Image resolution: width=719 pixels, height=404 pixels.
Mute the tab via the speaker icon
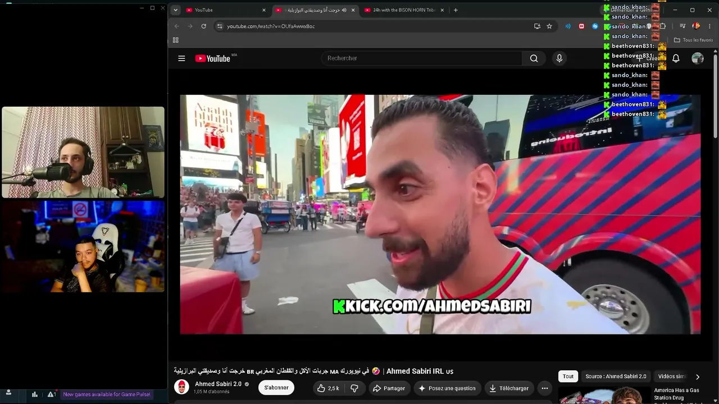[x=344, y=10]
